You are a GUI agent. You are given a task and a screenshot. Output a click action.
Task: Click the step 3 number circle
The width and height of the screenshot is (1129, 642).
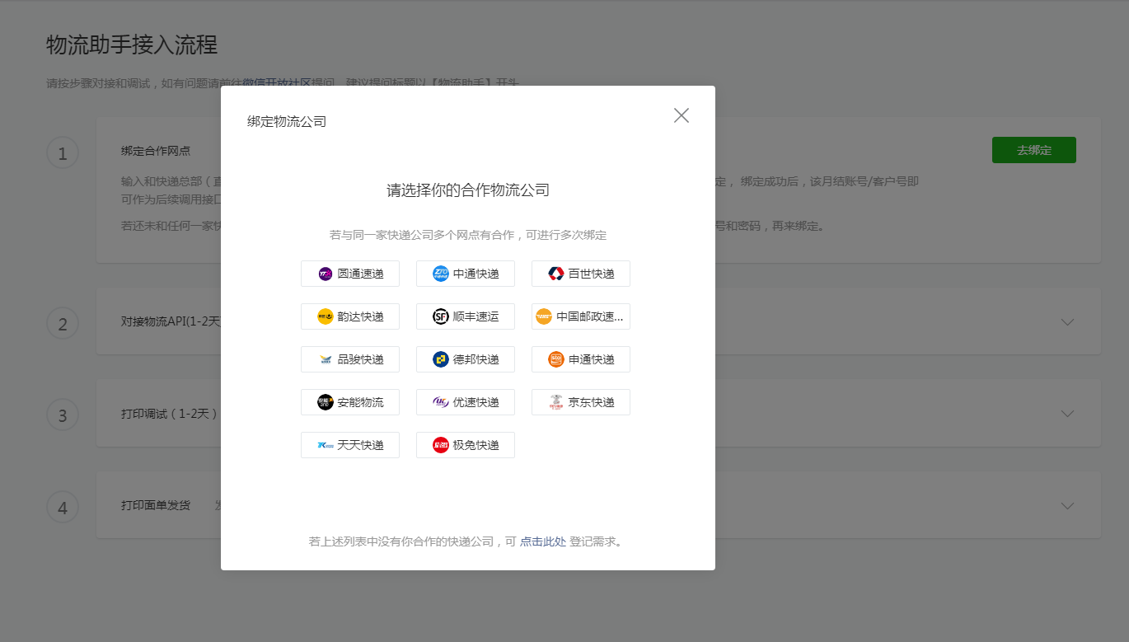[63, 415]
